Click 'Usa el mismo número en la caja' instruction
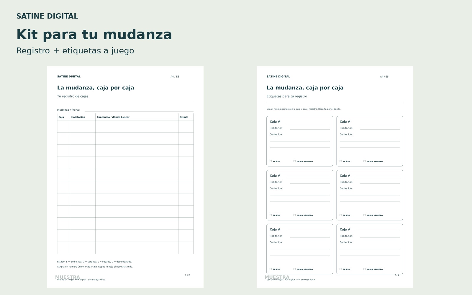 point(304,109)
